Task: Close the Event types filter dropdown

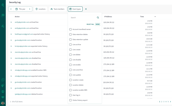Action: [x=75, y=9]
